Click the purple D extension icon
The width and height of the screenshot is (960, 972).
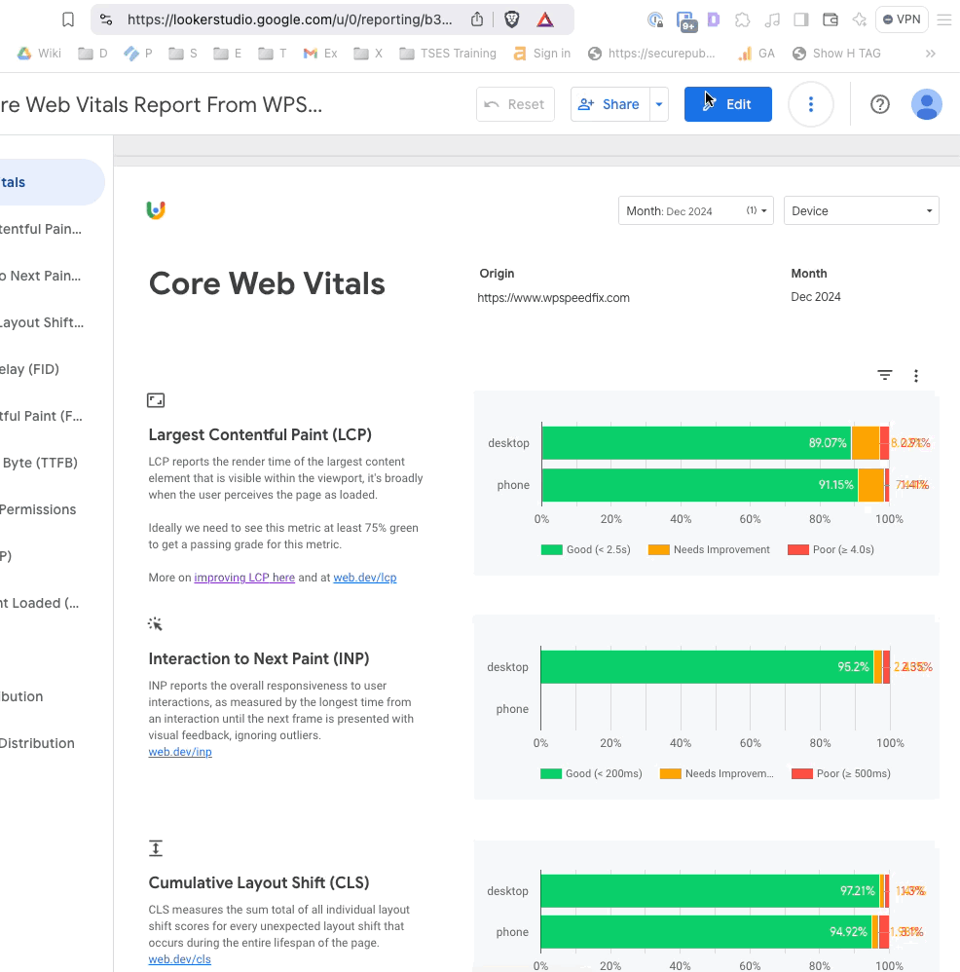click(714, 19)
